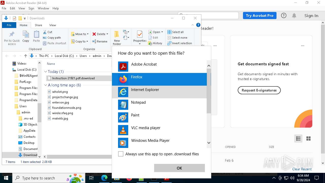Click Paste shortcut in Clipboard group

pyautogui.click(x=54, y=43)
